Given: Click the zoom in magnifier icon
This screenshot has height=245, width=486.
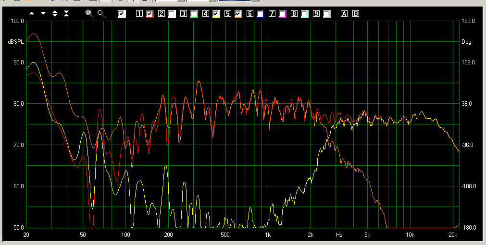Looking at the screenshot, I should coord(89,13).
